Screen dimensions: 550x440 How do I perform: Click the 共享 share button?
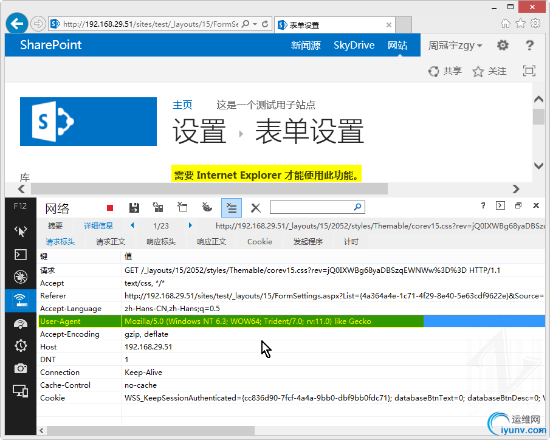pos(445,71)
